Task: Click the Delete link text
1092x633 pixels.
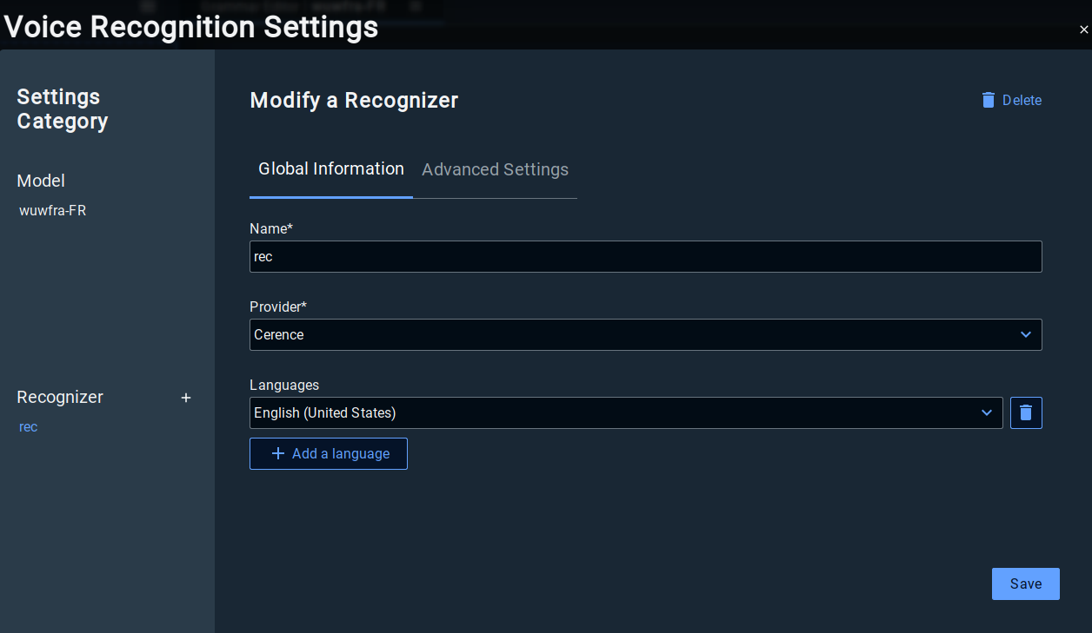Action: pyautogui.click(x=1022, y=101)
